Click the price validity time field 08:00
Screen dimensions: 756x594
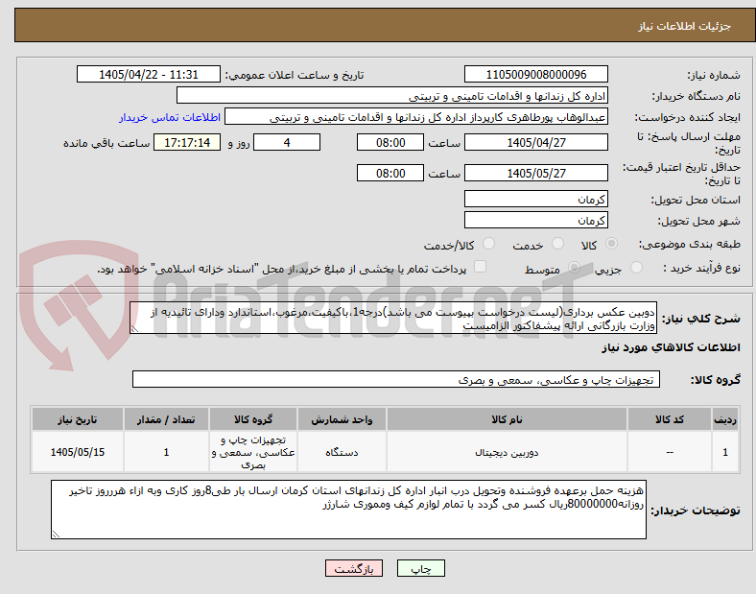click(390, 173)
